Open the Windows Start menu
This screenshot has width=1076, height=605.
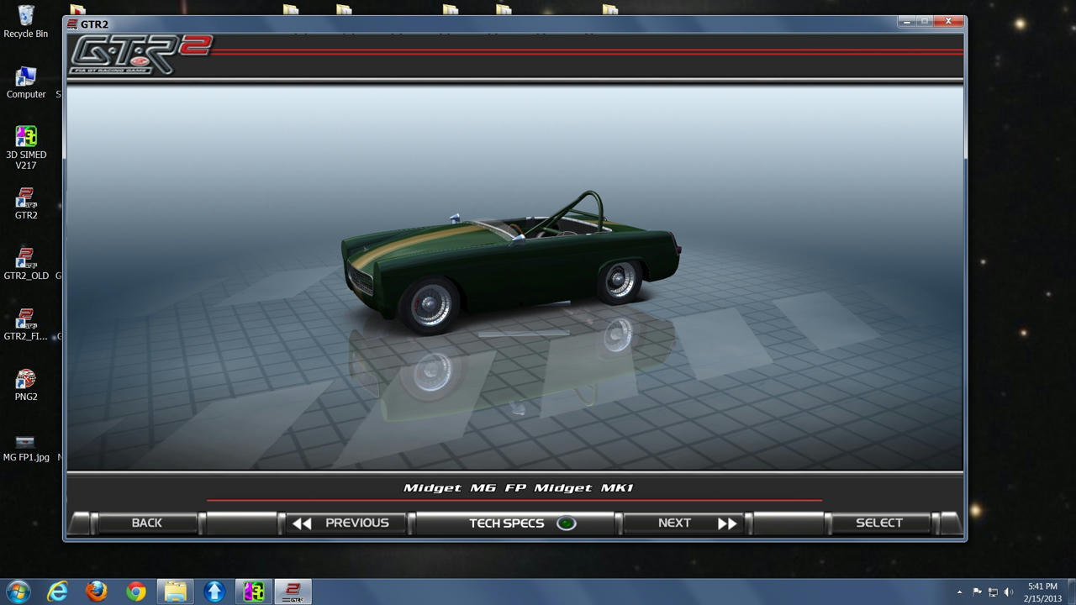(x=18, y=592)
